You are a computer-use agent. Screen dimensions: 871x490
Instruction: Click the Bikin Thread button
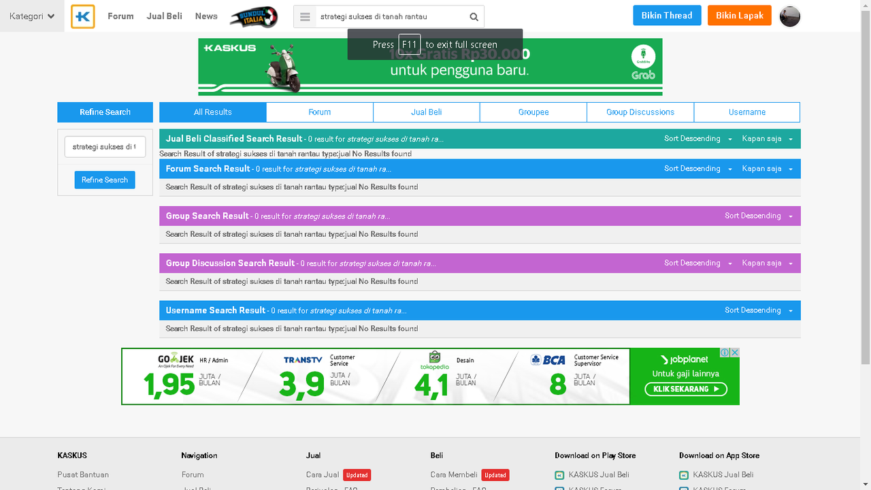pyautogui.click(x=667, y=16)
